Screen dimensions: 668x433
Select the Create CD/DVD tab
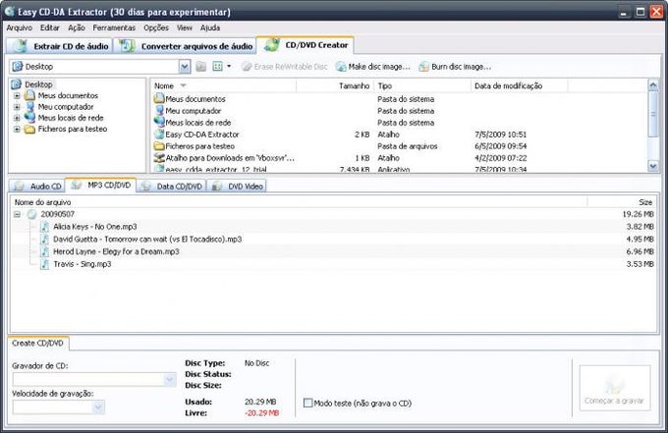tap(38, 344)
